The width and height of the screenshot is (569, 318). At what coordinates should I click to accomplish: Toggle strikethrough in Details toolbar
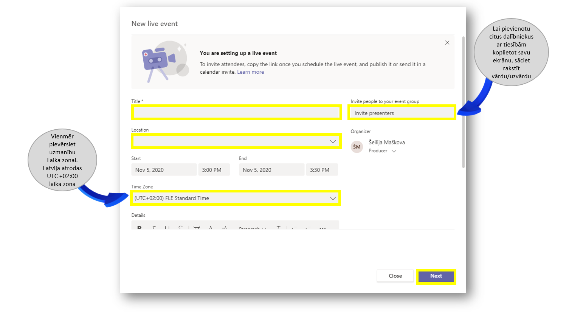pos(181,228)
